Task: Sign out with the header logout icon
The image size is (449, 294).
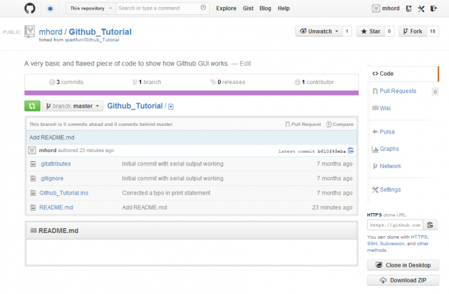Action: tap(434, 8)
